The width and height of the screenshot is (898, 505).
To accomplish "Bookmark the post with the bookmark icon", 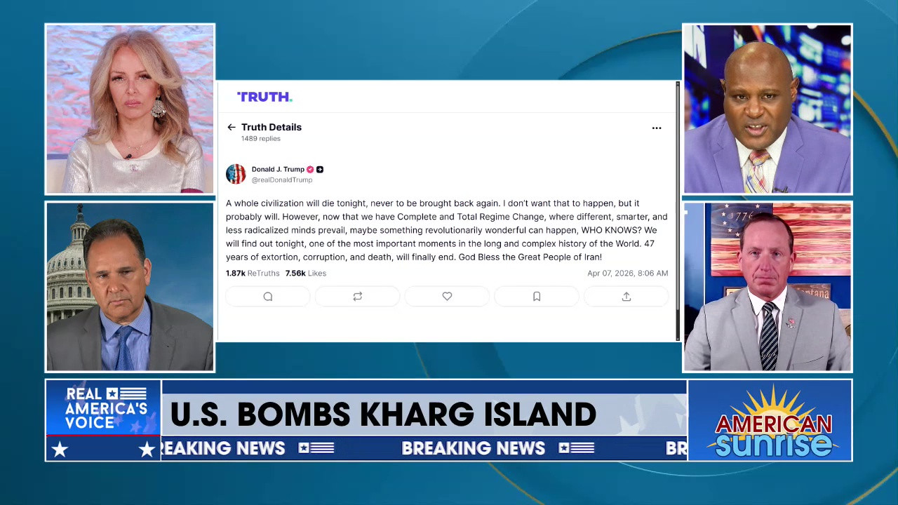I will [x=537, y=297].
